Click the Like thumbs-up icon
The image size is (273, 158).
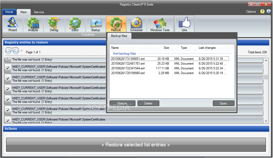pos(184,22)
